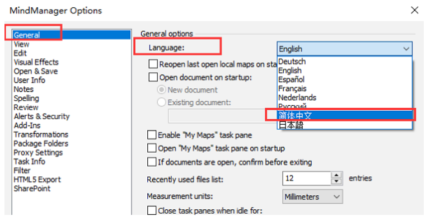Check Open My Maps task pane on startup
The width and height of the screenshot is (426, 216).
pos(152,148)
